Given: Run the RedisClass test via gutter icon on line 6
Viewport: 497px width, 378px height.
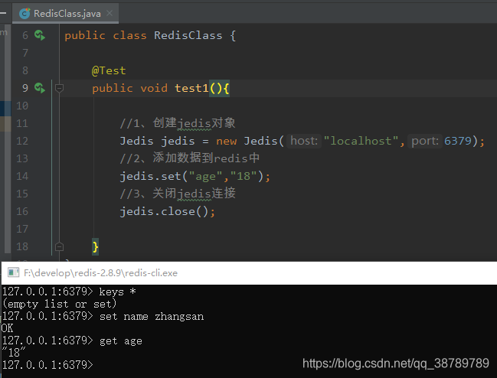Looking at the screenshot, I should (x=40, y=35).
